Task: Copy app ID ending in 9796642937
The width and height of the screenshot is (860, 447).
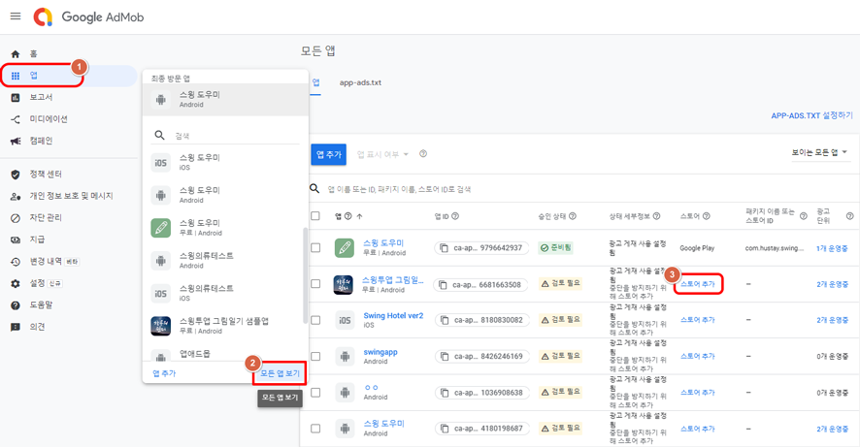Action: [444, 248]
